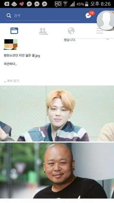This screenshot has height=203, width=114.
Task: Open the globe notifications tab
Action: [x=71, y=31]
